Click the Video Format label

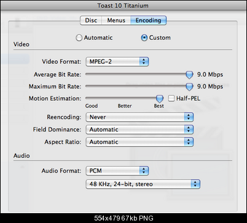61,61
